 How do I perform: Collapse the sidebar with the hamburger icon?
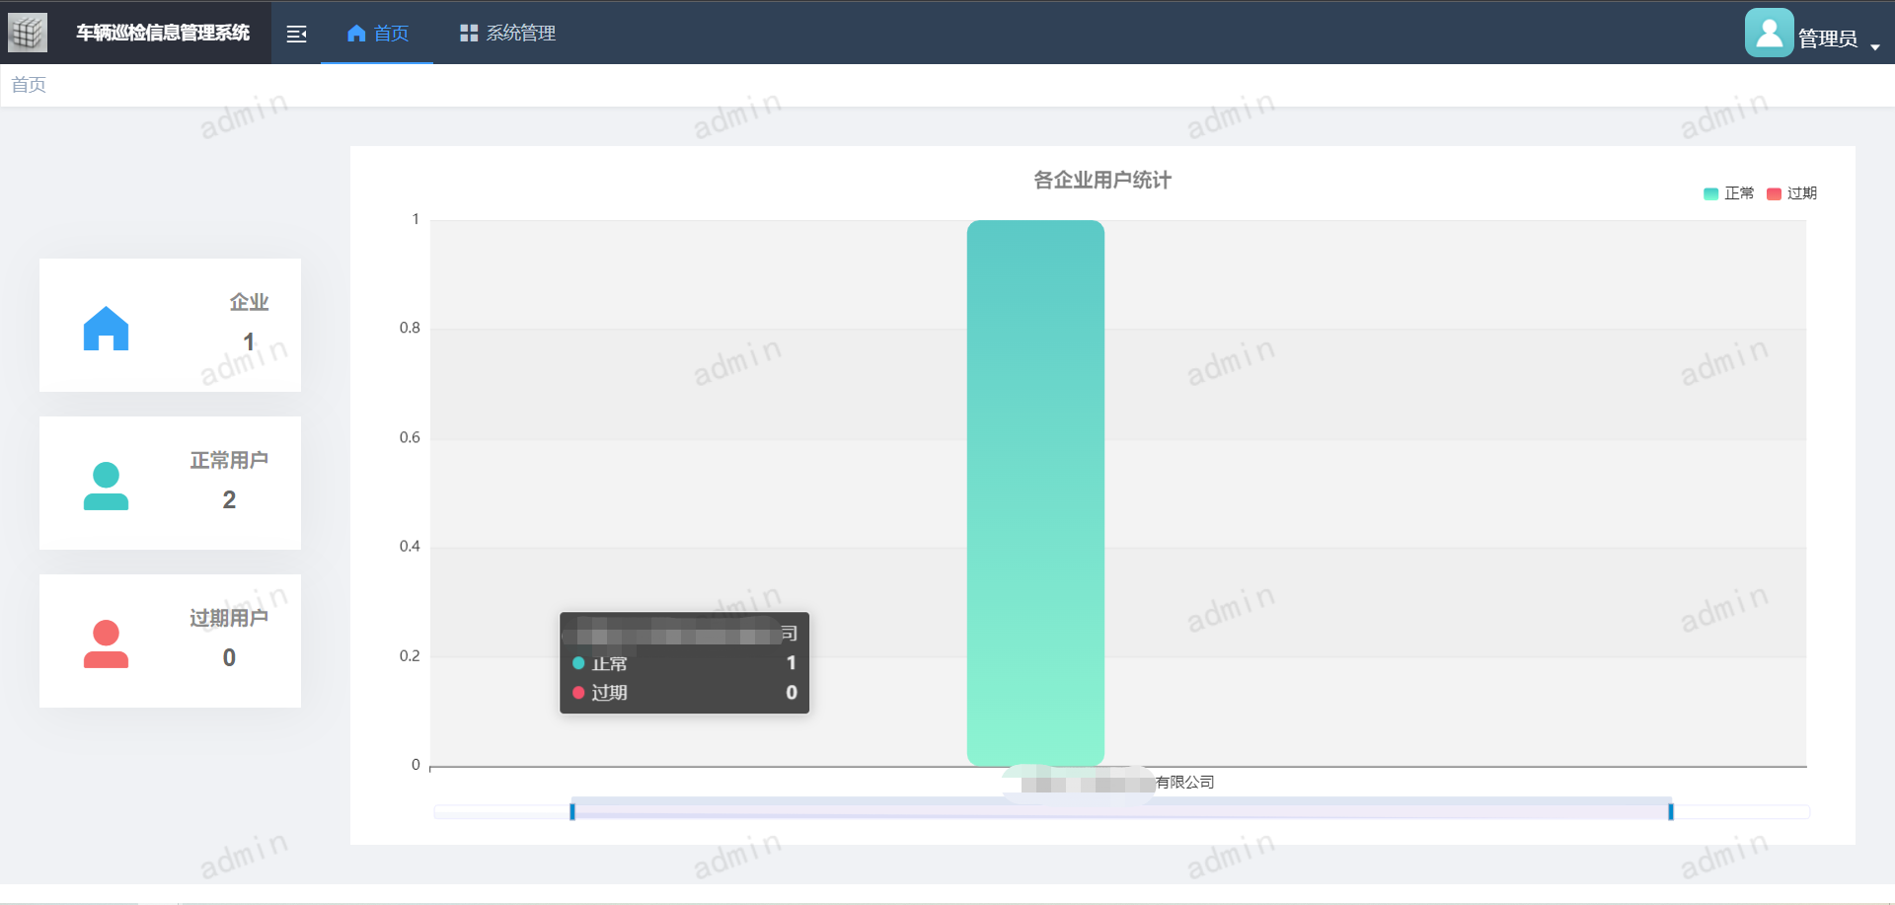pos(296,35)
